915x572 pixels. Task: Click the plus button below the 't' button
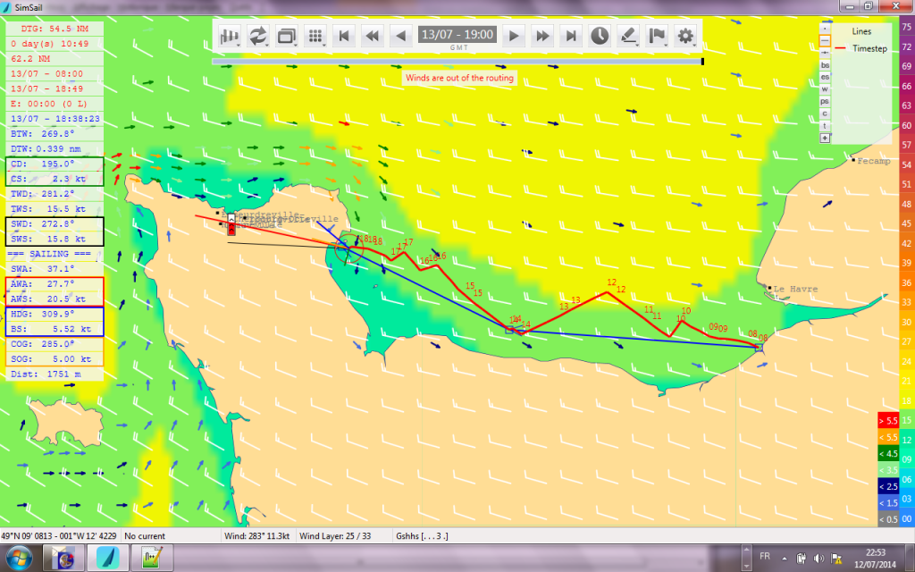(825, 139)
